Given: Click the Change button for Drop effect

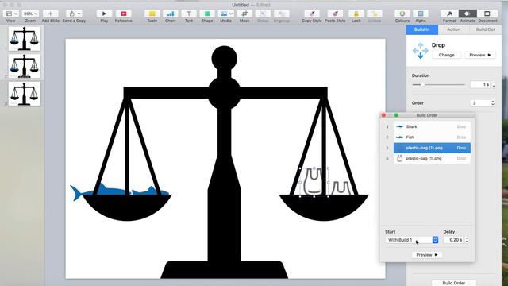Looking at the screenshot, I should (446, 55).
